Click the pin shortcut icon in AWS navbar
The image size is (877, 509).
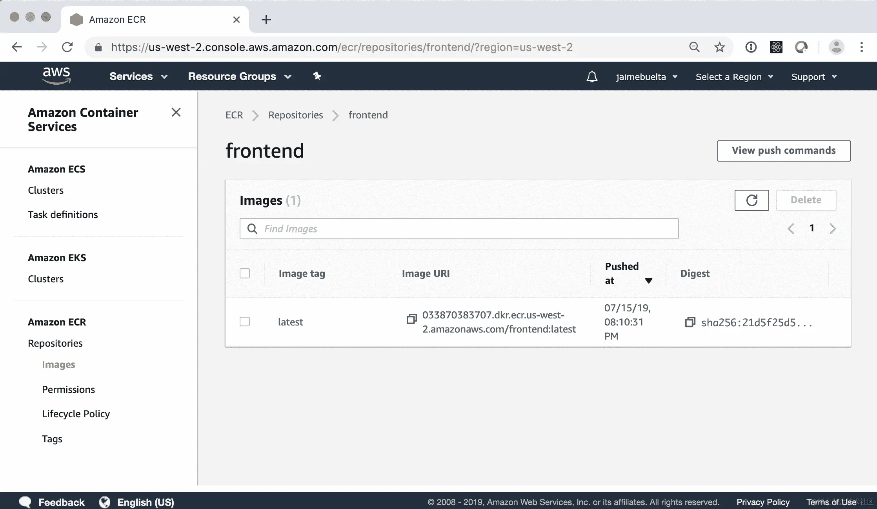click(317, 76)
